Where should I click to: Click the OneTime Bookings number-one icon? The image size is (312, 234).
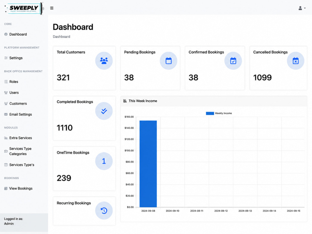click(104, 161)
